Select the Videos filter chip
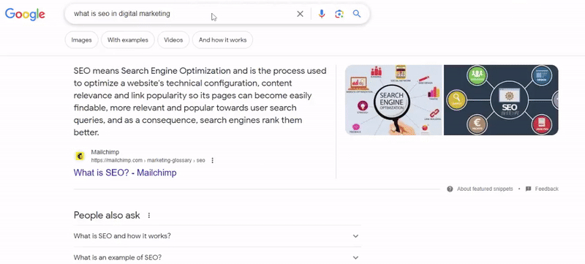Screen dimensions: 585x264 point(173,40)
